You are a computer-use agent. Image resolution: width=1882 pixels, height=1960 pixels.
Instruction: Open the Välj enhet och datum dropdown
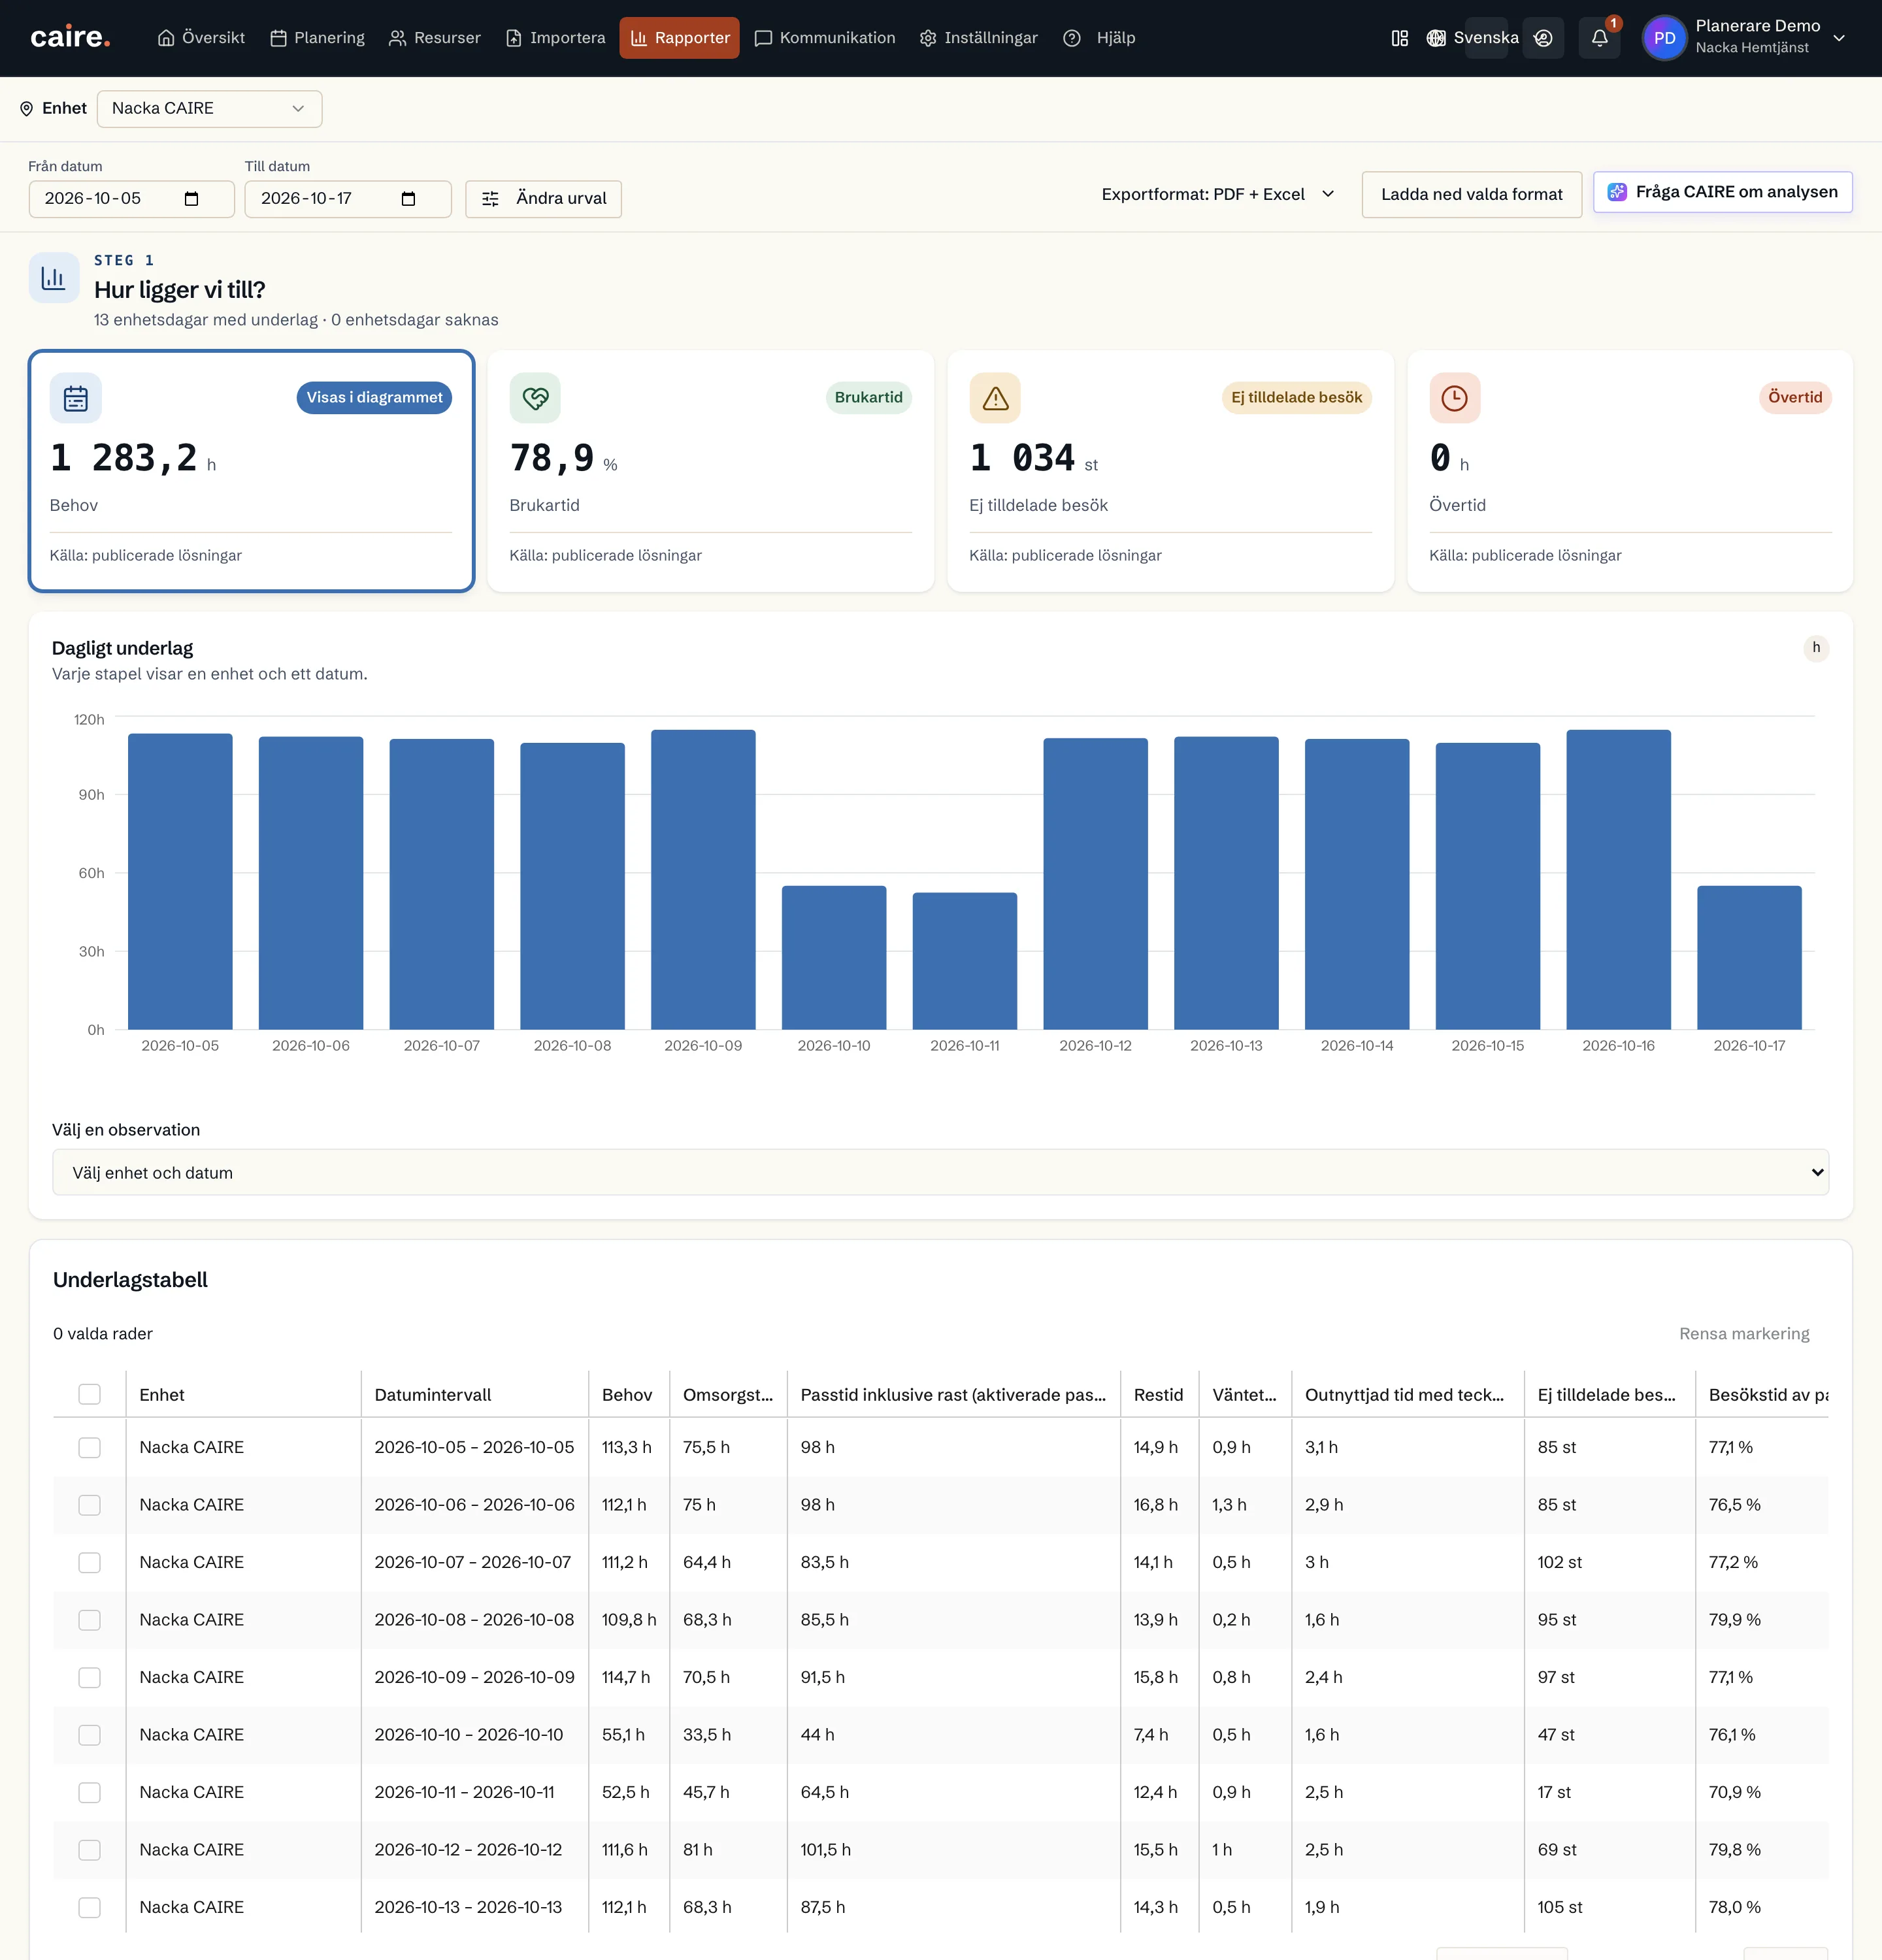940,1172
